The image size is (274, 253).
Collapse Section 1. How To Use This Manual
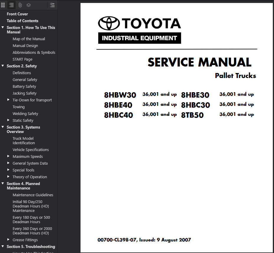[x=3, y=27]
